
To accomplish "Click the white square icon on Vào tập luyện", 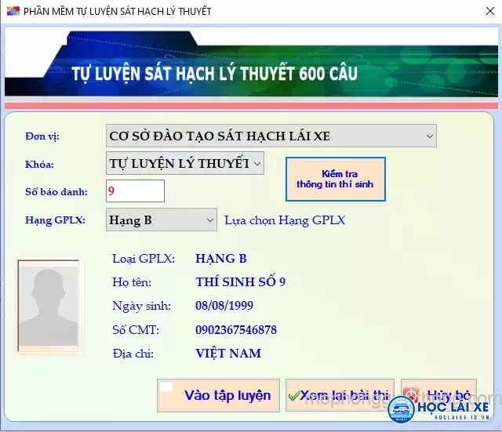I will (166, 387).
